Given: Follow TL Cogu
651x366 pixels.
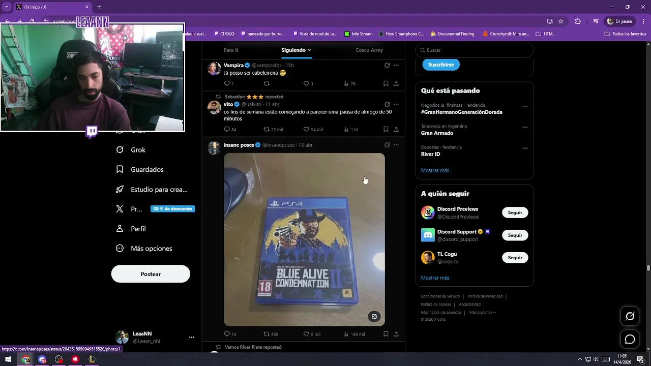Looking at the screenshot, I should [x=515, y=258].
